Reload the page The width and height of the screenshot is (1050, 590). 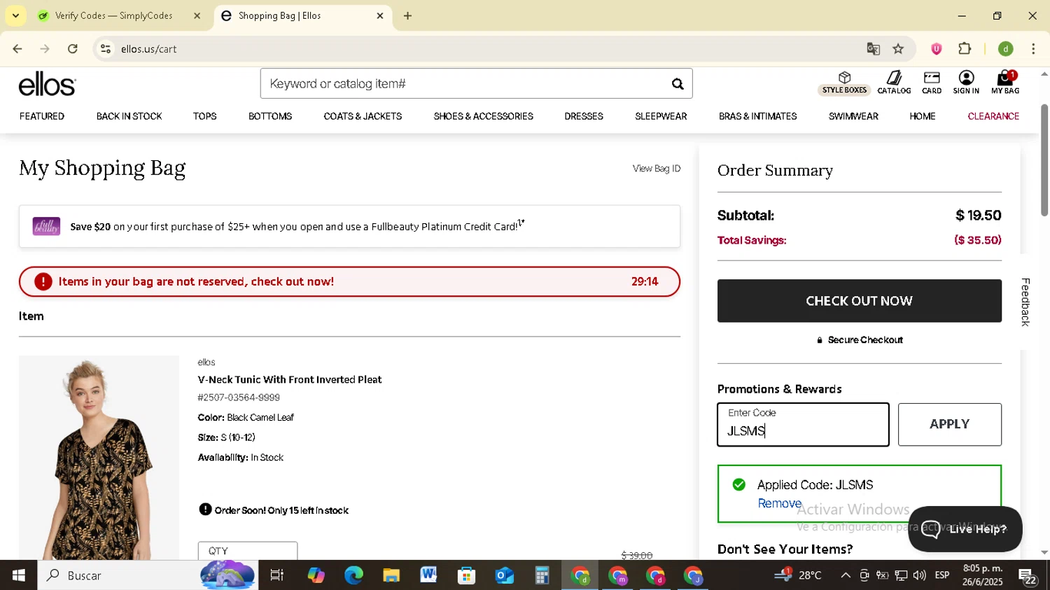click(73, 49)
